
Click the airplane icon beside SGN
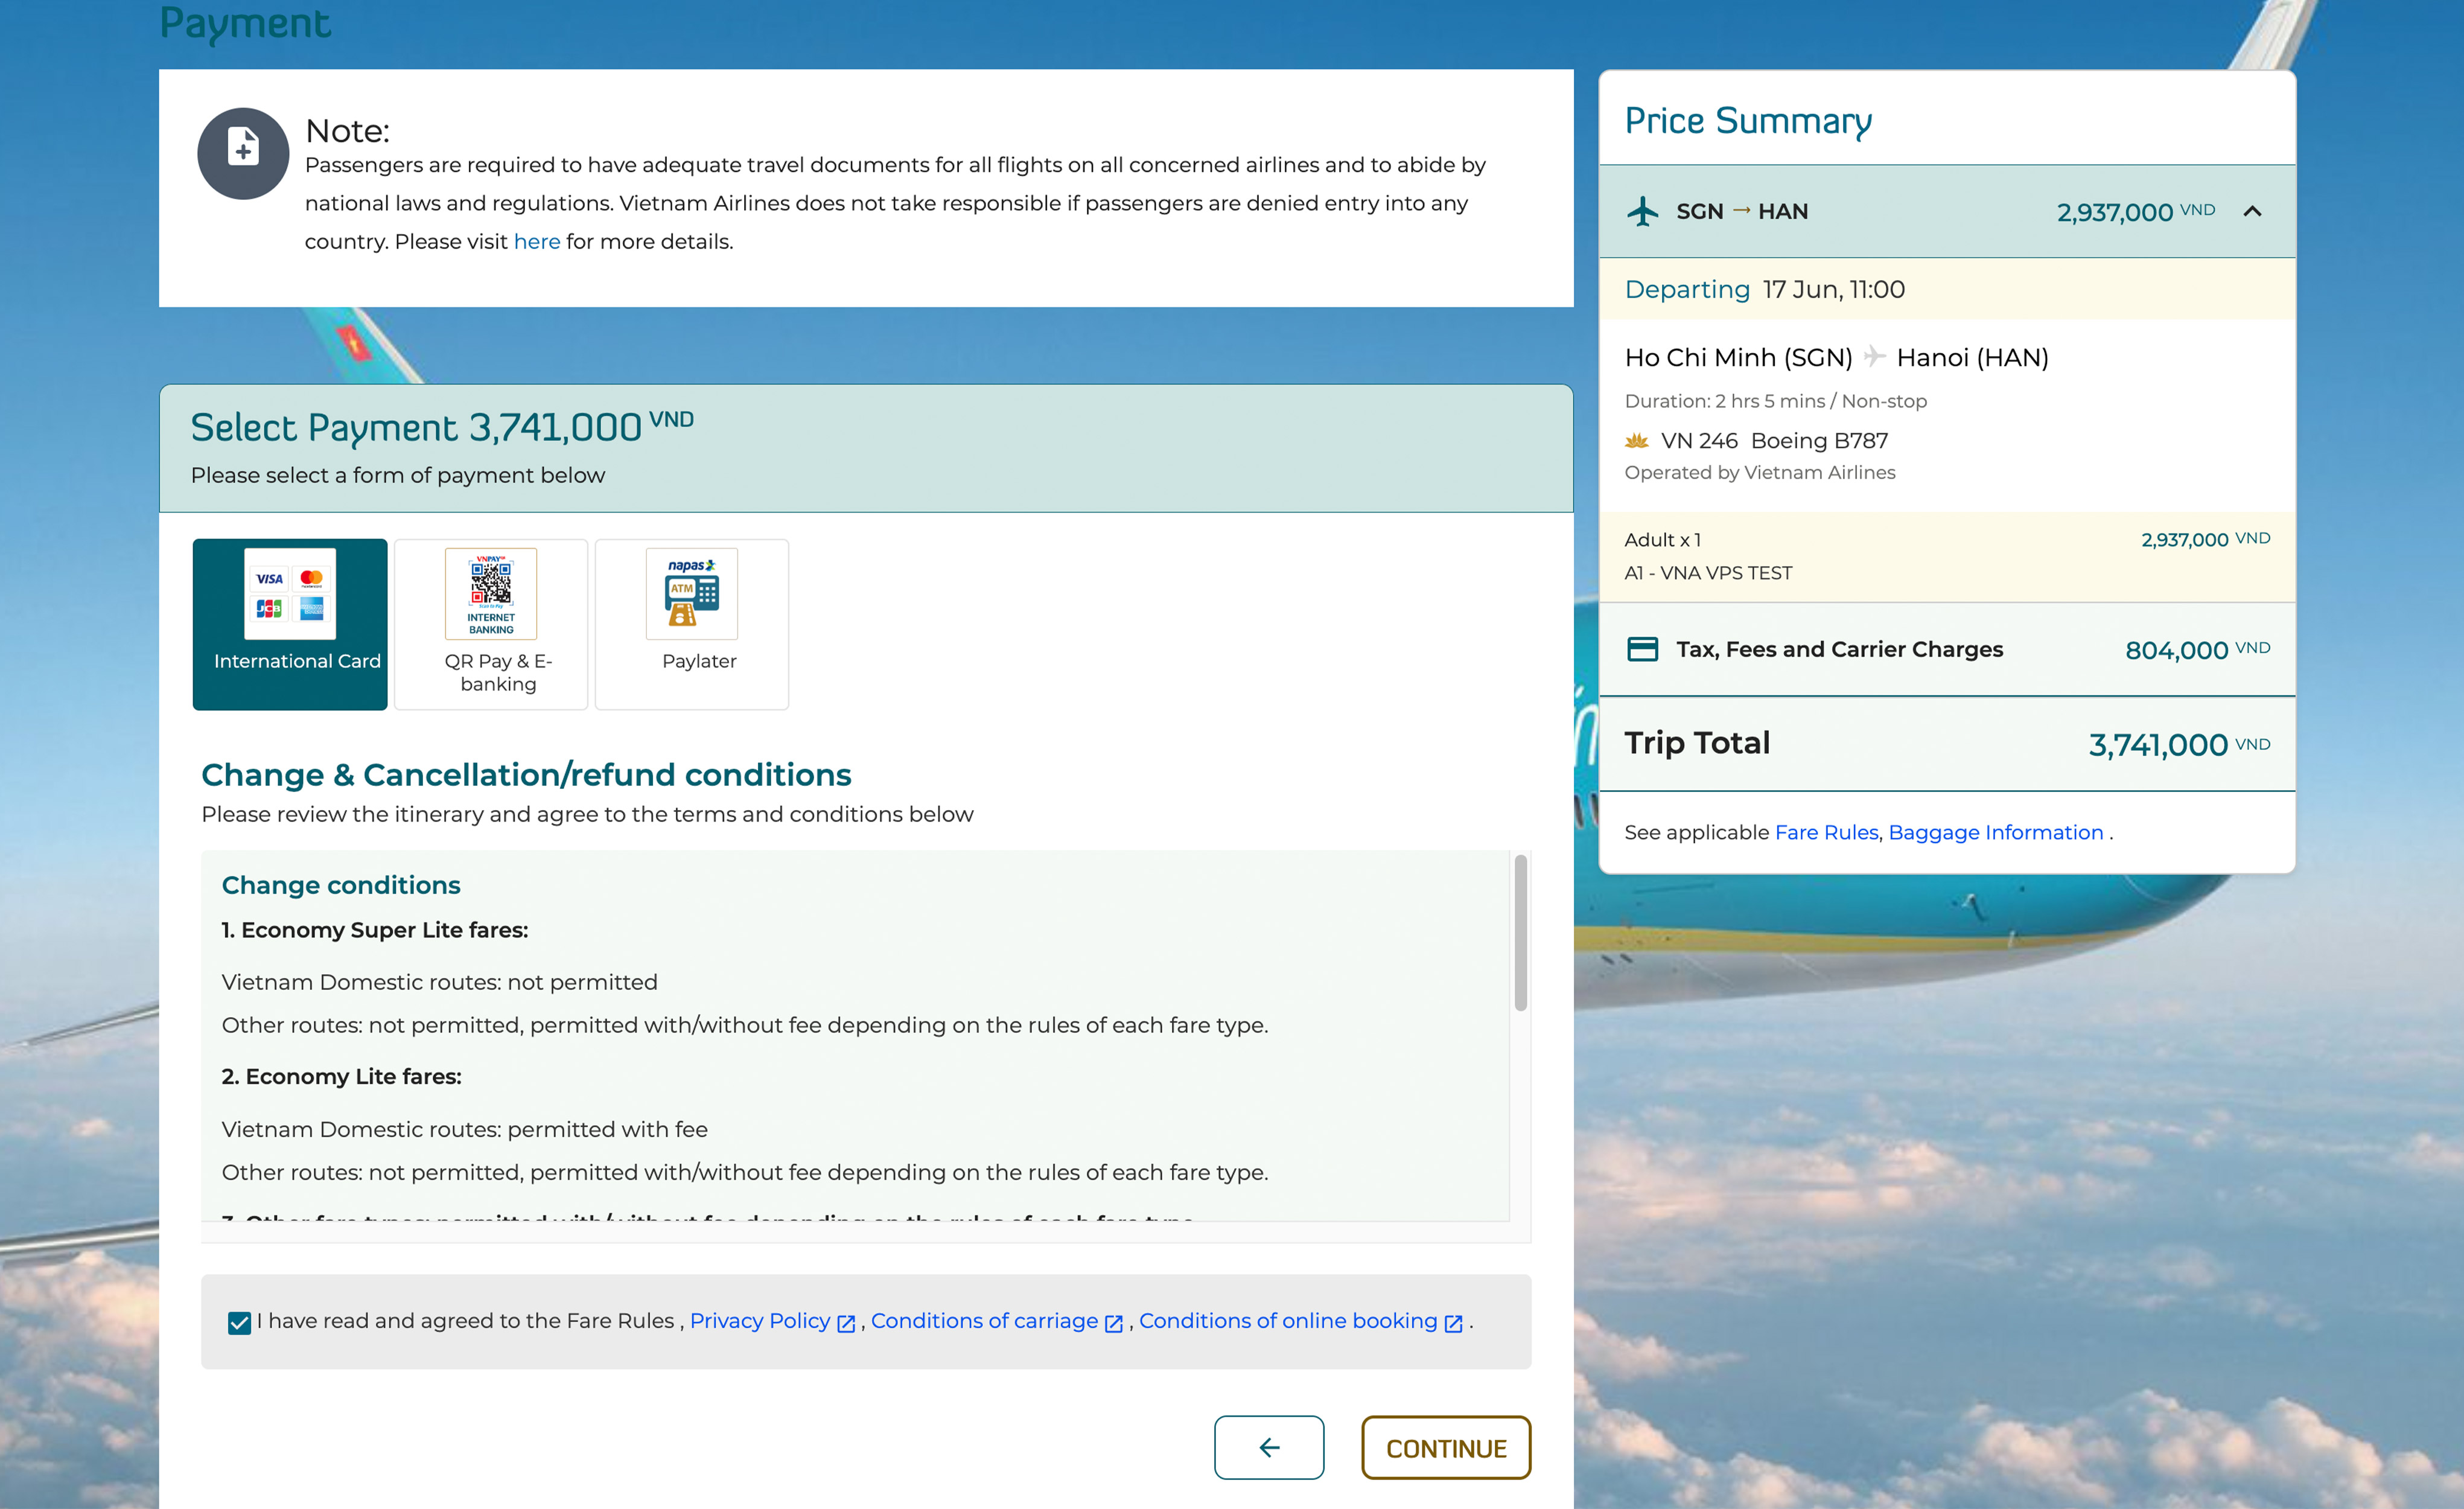pos(1642,211)
